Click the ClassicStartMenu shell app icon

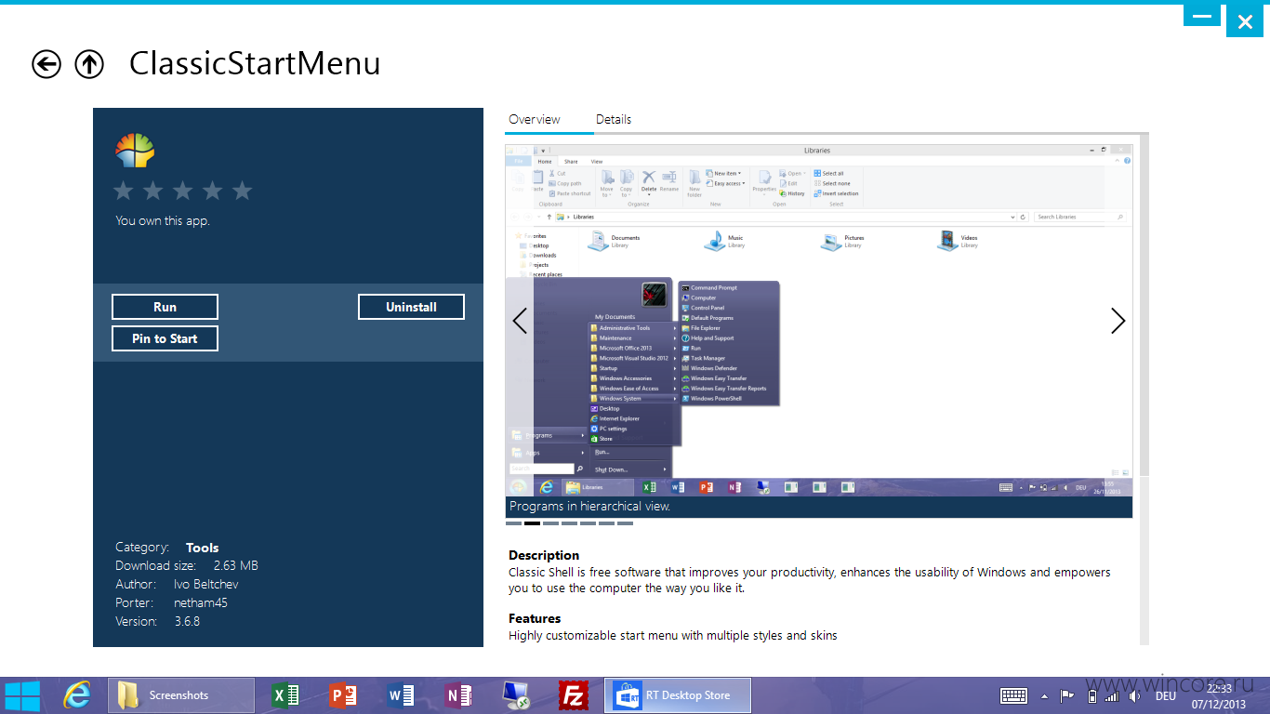[x=135, y=150]
